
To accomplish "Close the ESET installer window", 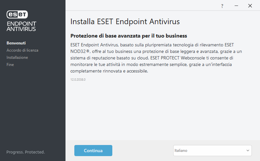I will tap(250, 6).
